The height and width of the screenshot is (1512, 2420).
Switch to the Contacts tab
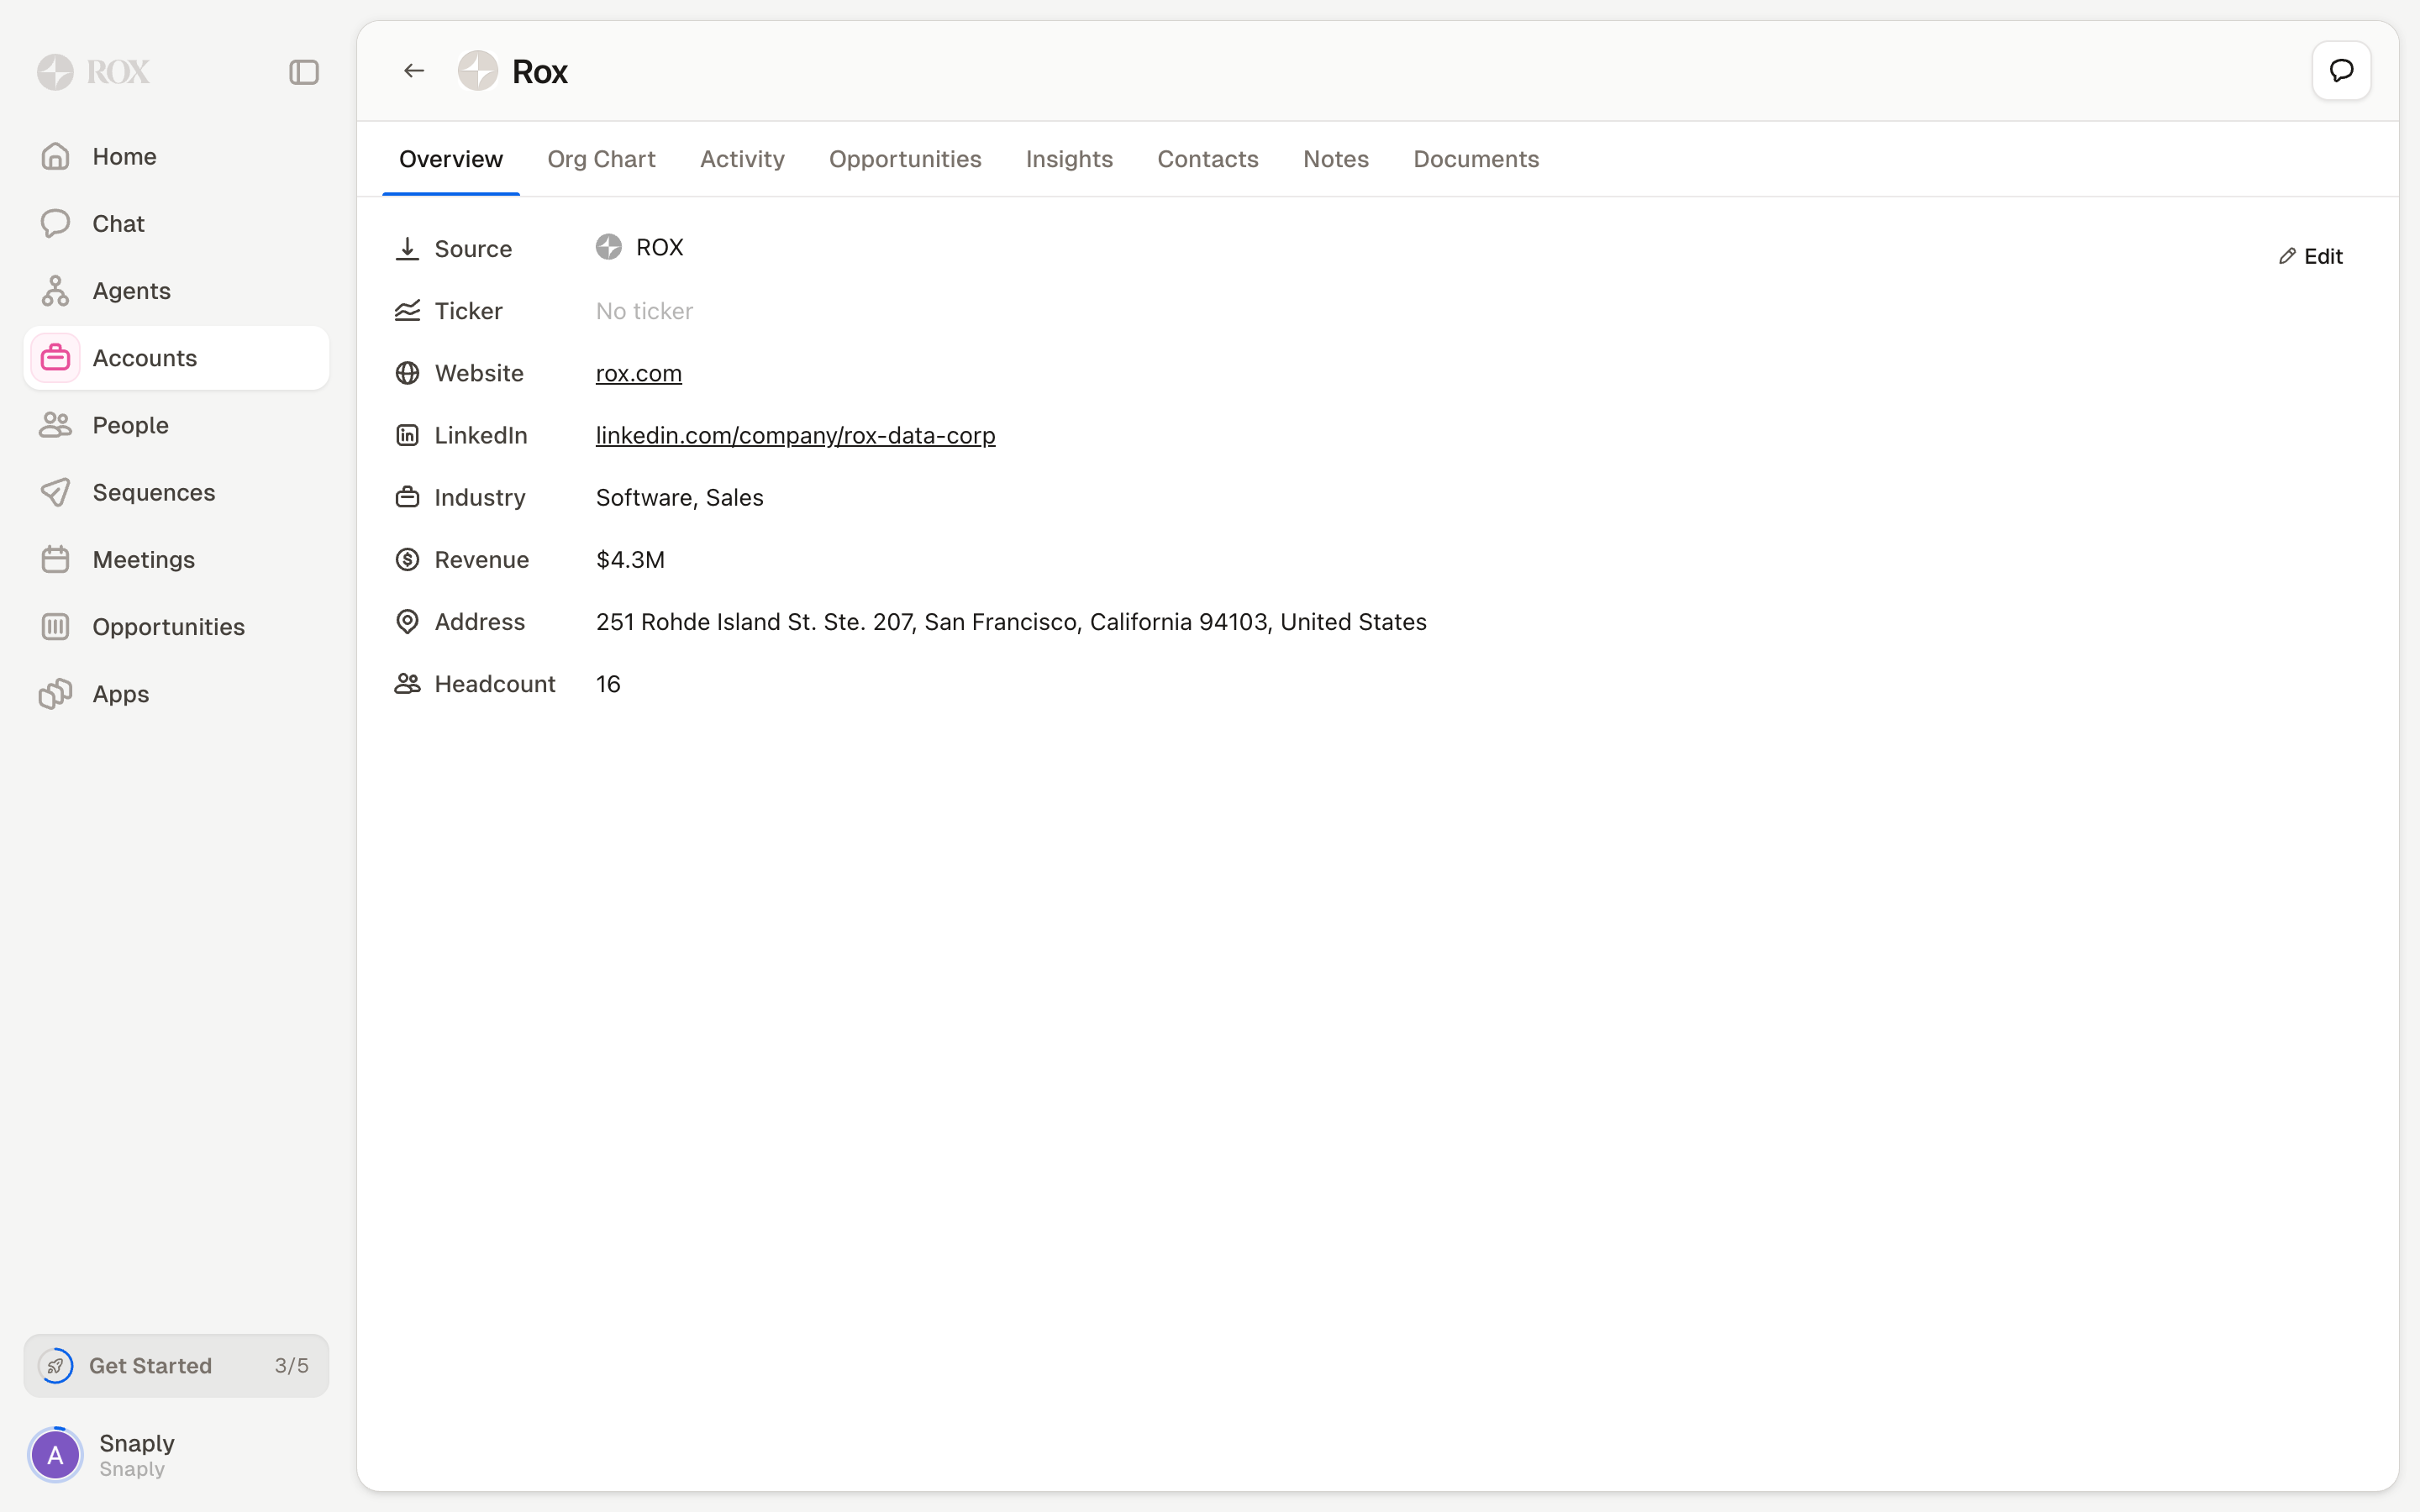(x=1208, y=159)
